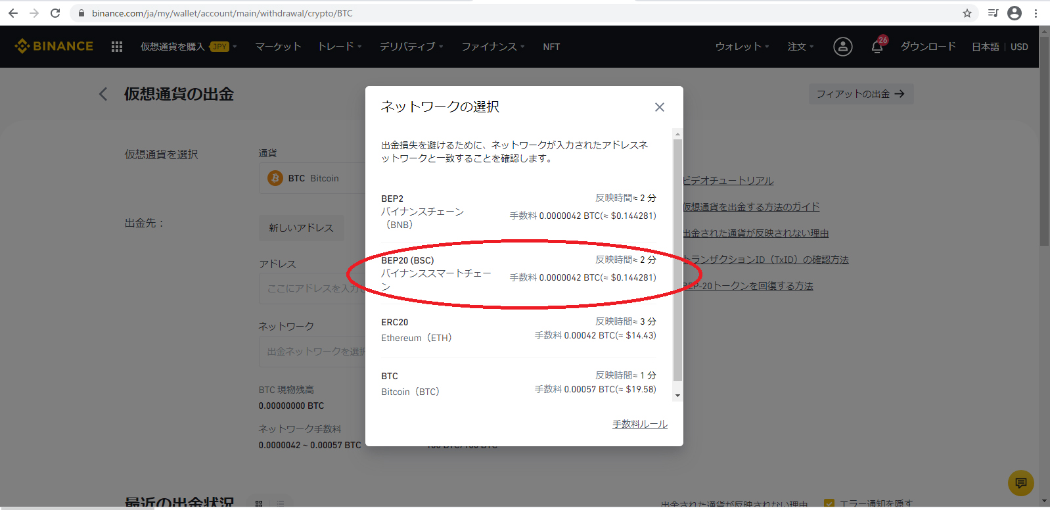This screenshot has height=510, width=1050.
Task: Open the BEP-20トークンを回復する方法 link
Action: pyautogui.click(x=748, y=286)
